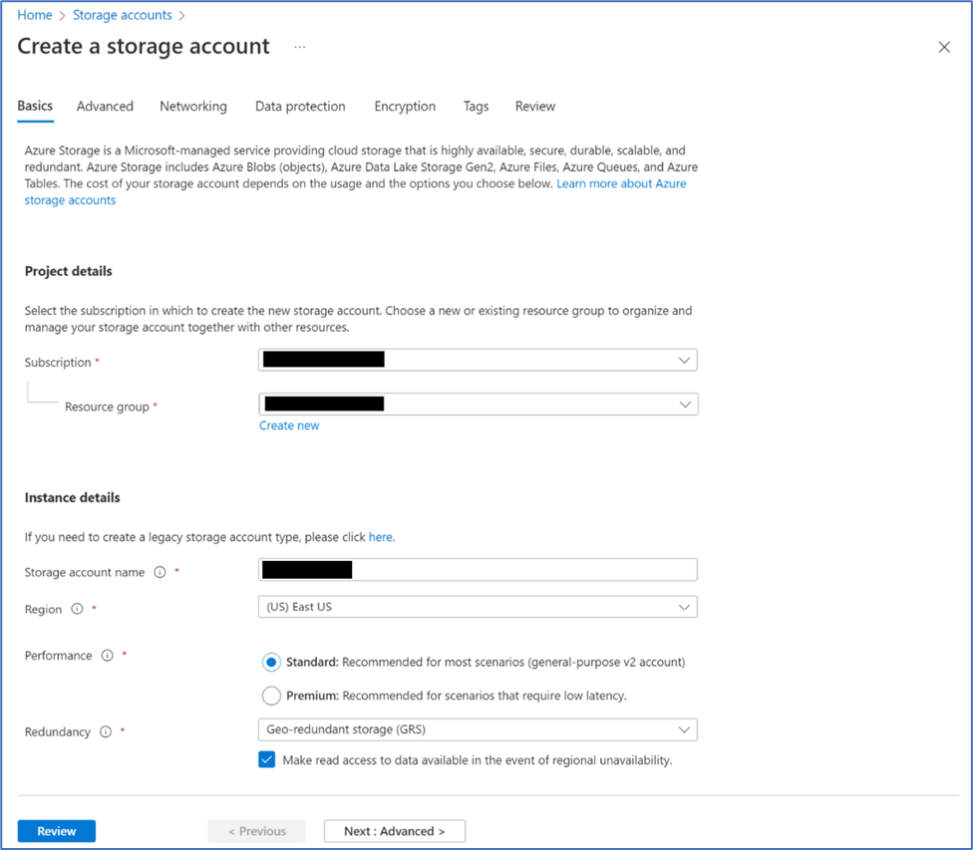The width and height of the screenshot is (973, 850).
Task: Select the Premium performance radio button
Action: (271, 696)
